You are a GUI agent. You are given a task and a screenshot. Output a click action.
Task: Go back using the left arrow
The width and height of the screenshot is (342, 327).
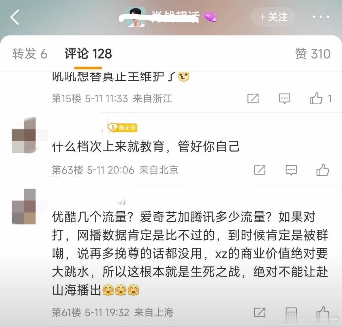(x=15, y=17)
